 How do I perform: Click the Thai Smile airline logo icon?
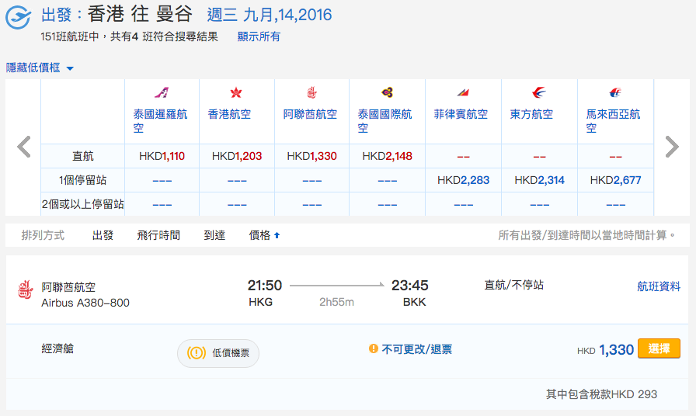[162, 92]
